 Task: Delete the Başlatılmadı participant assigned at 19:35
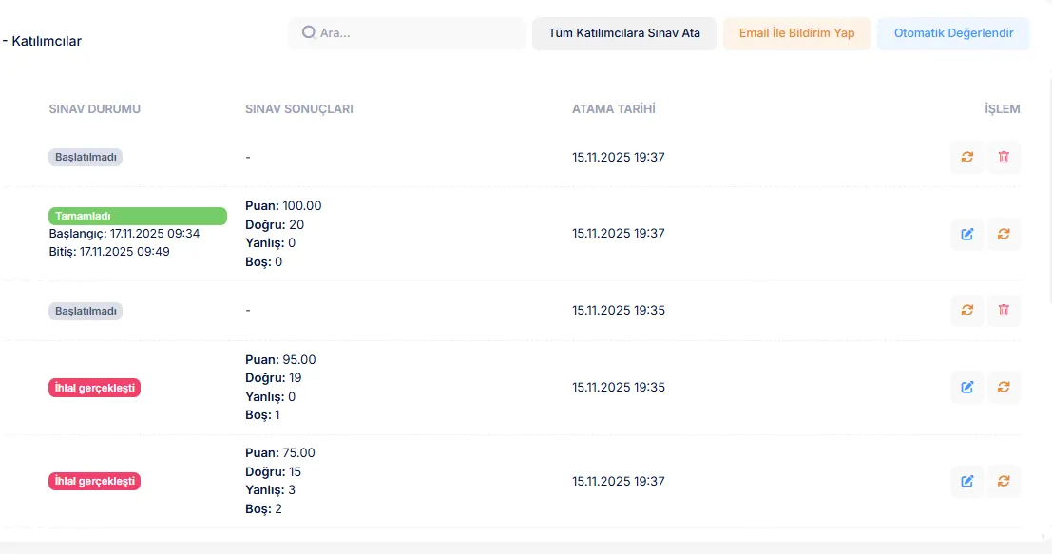click(x=1004, y=310)
